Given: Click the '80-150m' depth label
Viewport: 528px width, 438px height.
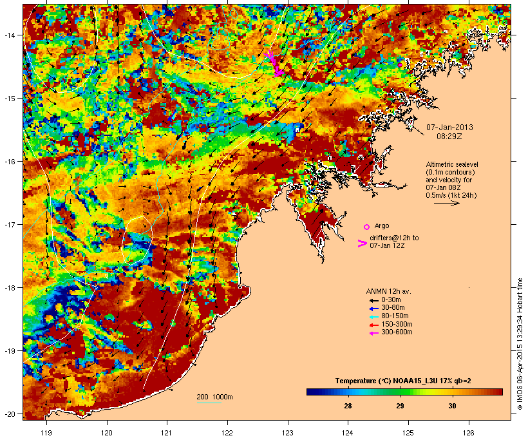Looking at the screenshot, I should pyautogui.click(x=395, y=316).
